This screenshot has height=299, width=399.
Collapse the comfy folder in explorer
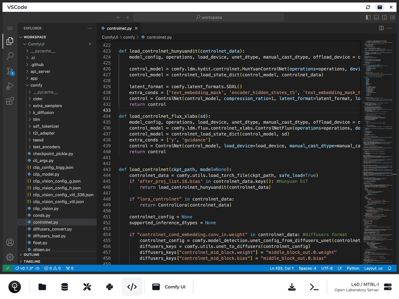click(36, 85)
